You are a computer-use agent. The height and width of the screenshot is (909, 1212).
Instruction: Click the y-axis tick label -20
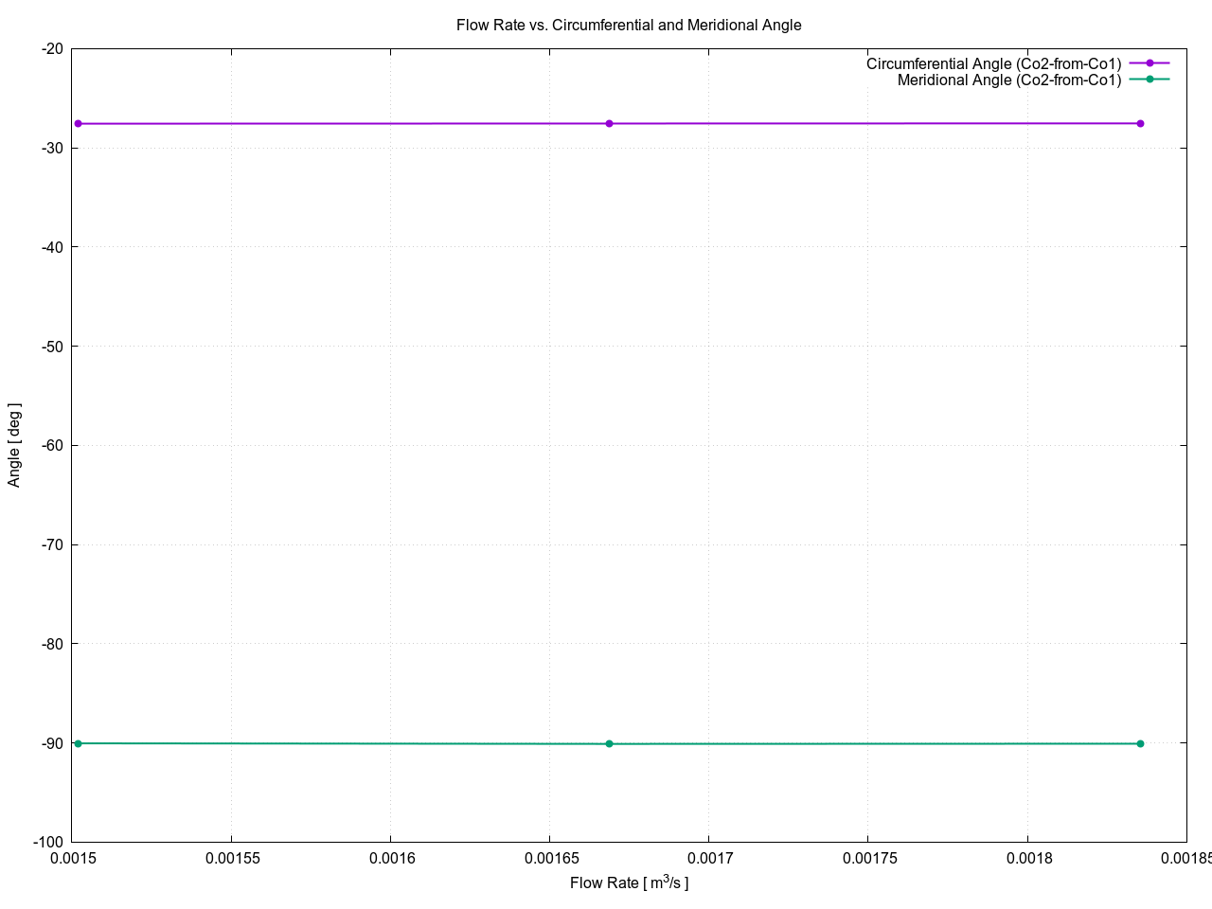click(x=53, y=49)
